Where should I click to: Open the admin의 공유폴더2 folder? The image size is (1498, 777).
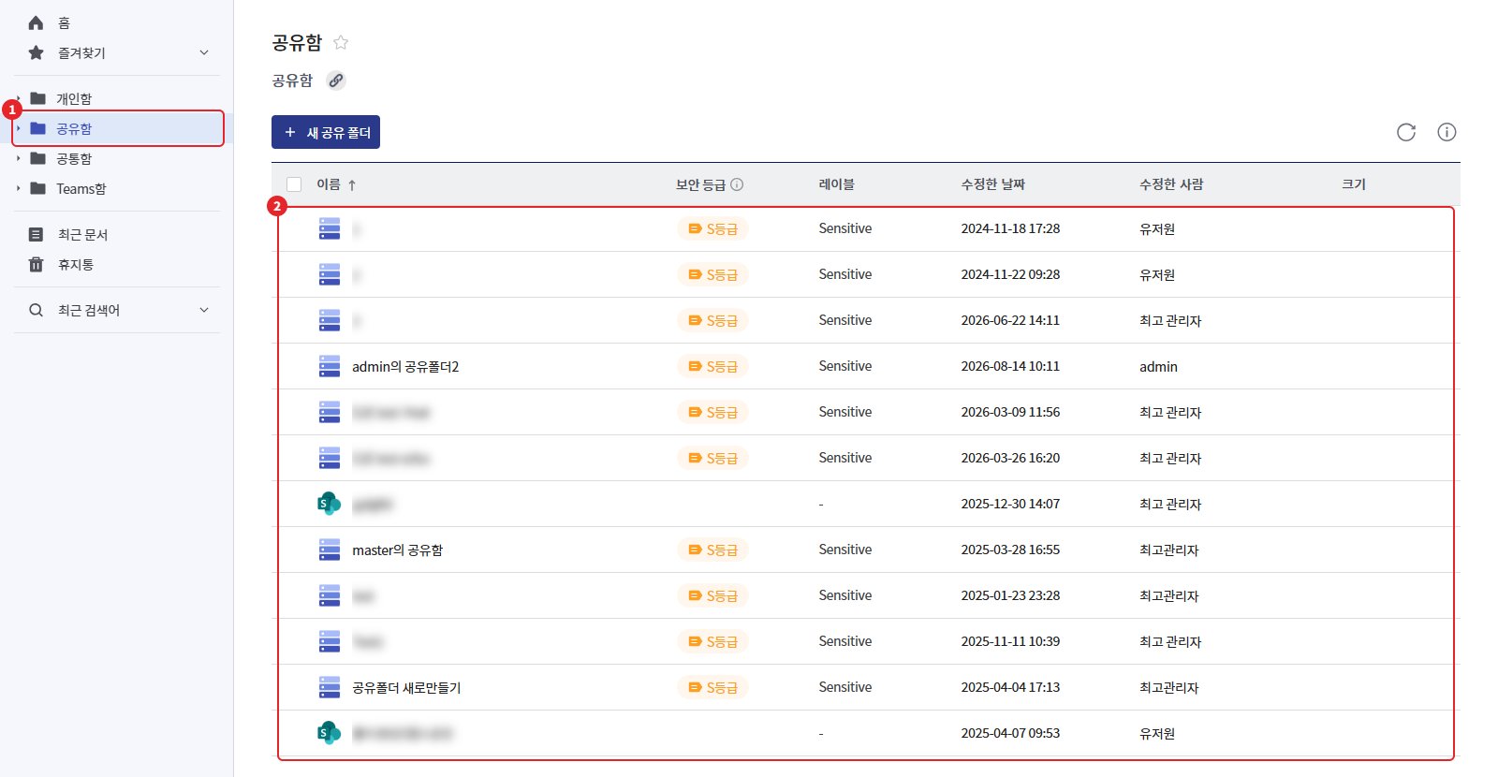point(405,366)
